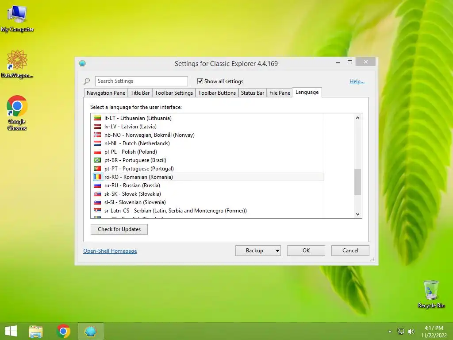Focus the Search Settings field
This screenshot has height=340, width=453.
[x=141, y=81]
